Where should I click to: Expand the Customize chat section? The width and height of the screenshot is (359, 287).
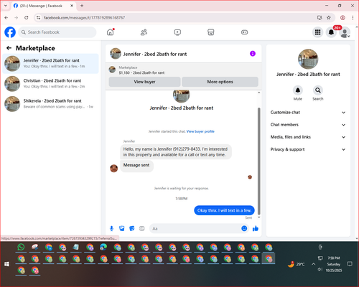point(308,113)
